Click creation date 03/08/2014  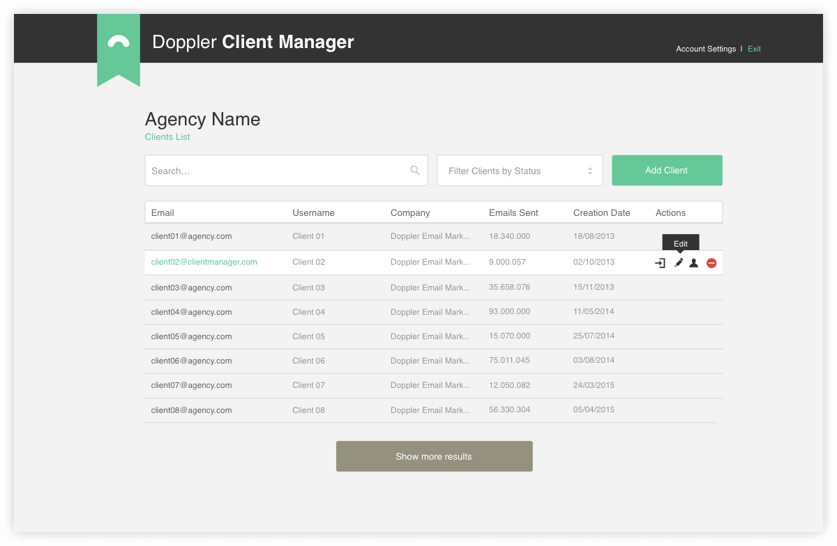point(594,360)
